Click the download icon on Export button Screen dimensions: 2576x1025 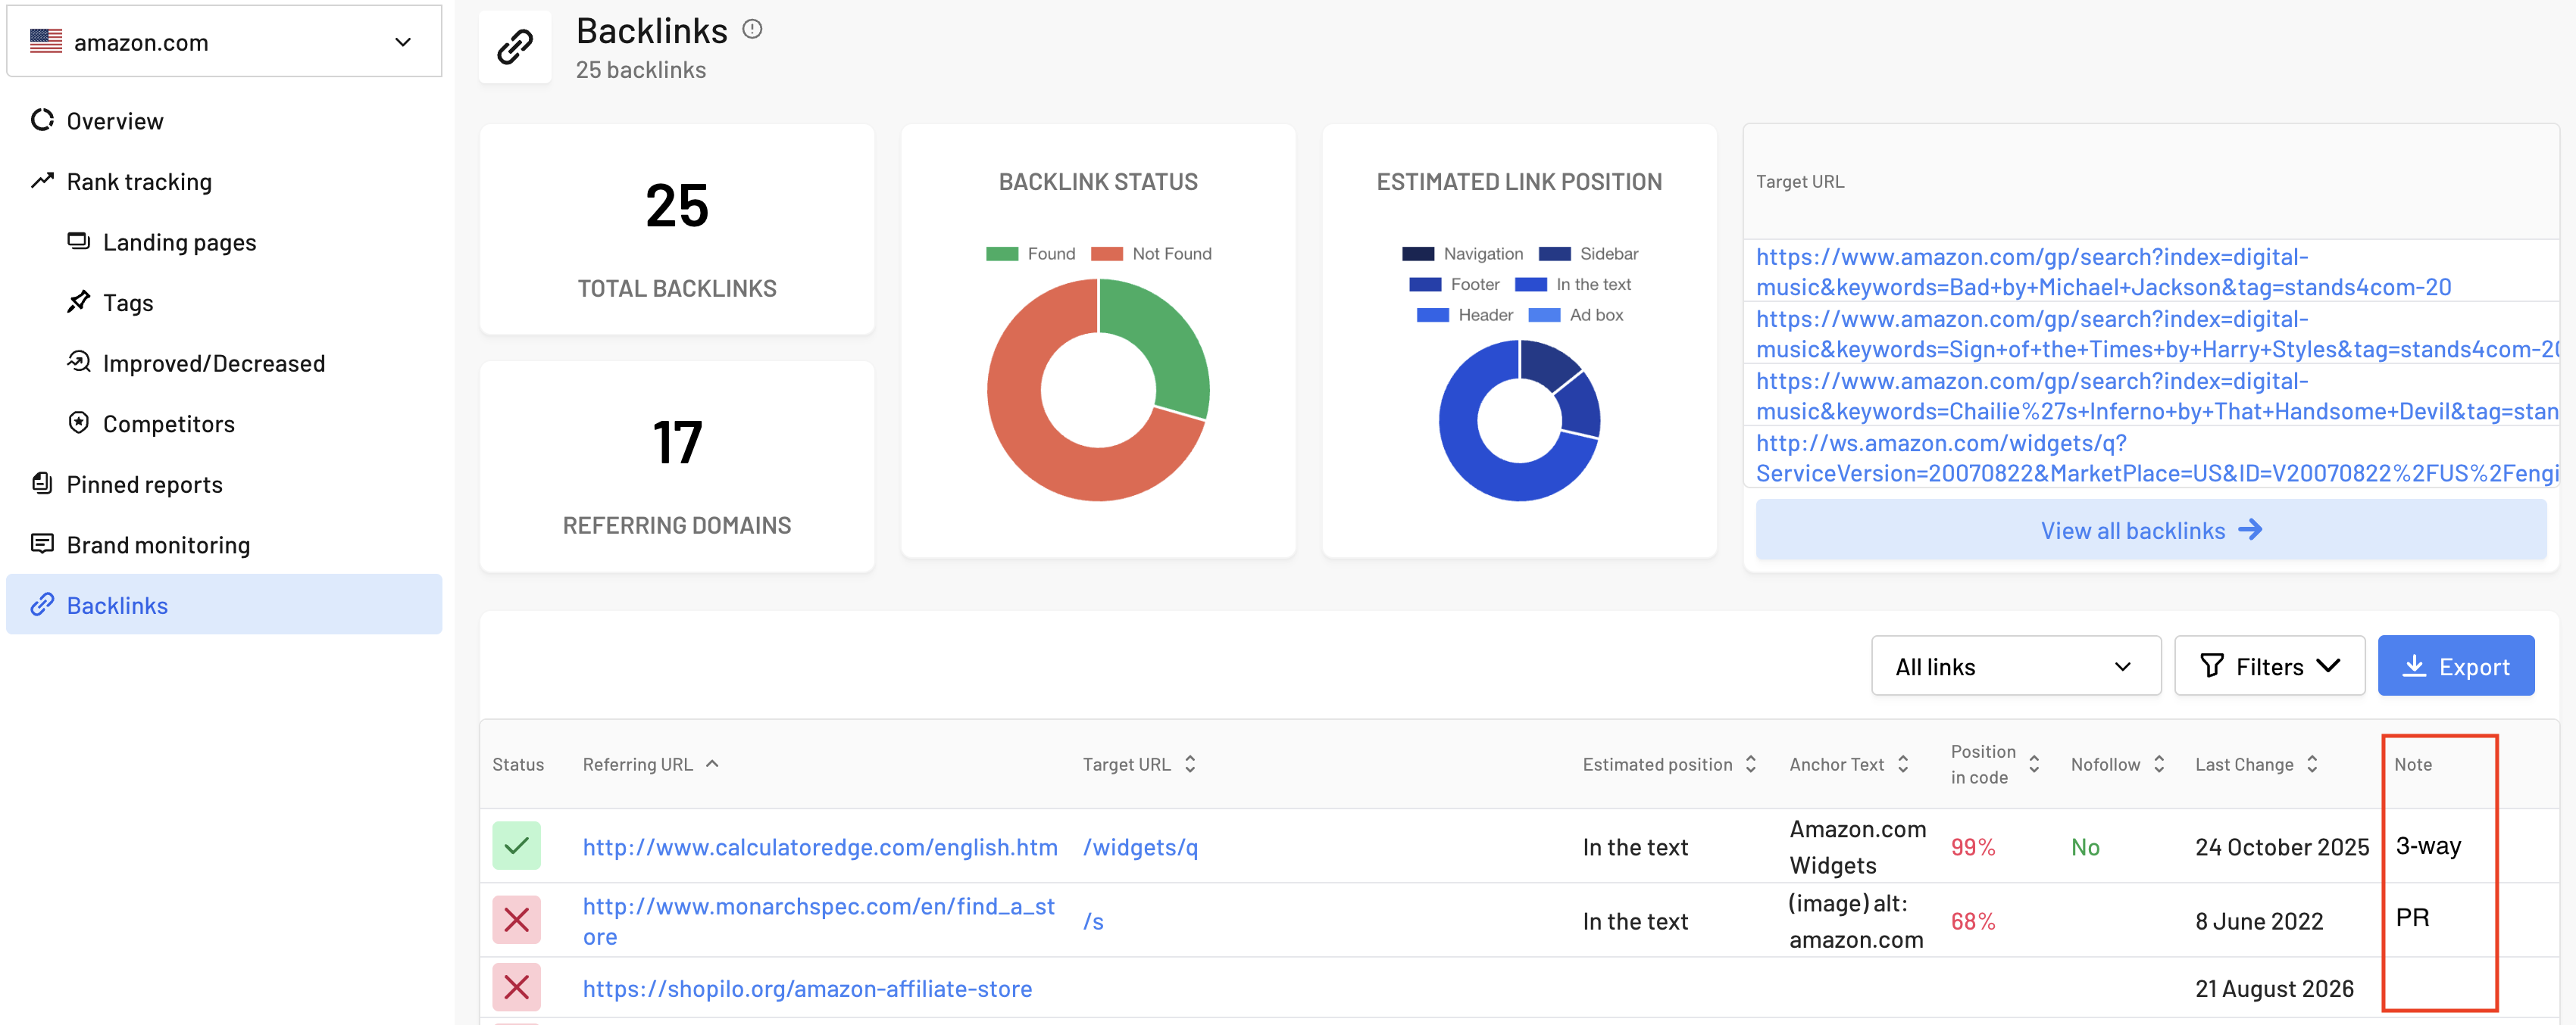(2414, 665)
